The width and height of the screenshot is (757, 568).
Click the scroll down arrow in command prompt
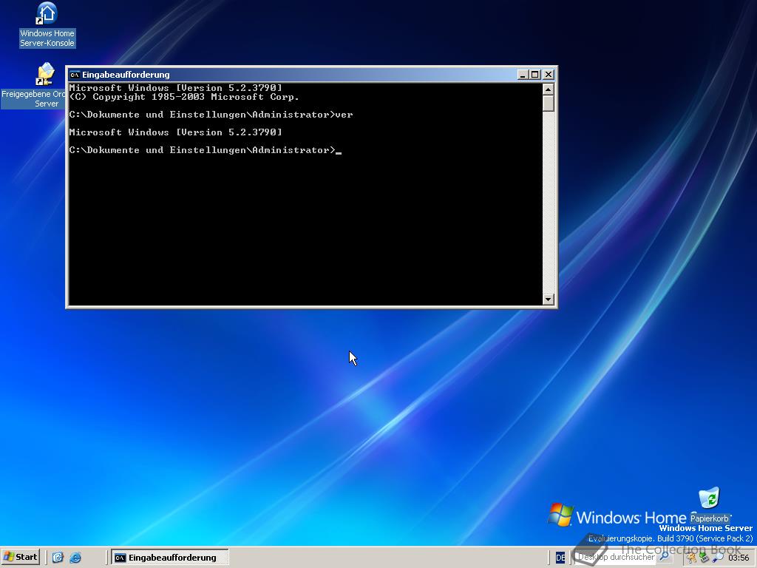click(548, 299)
